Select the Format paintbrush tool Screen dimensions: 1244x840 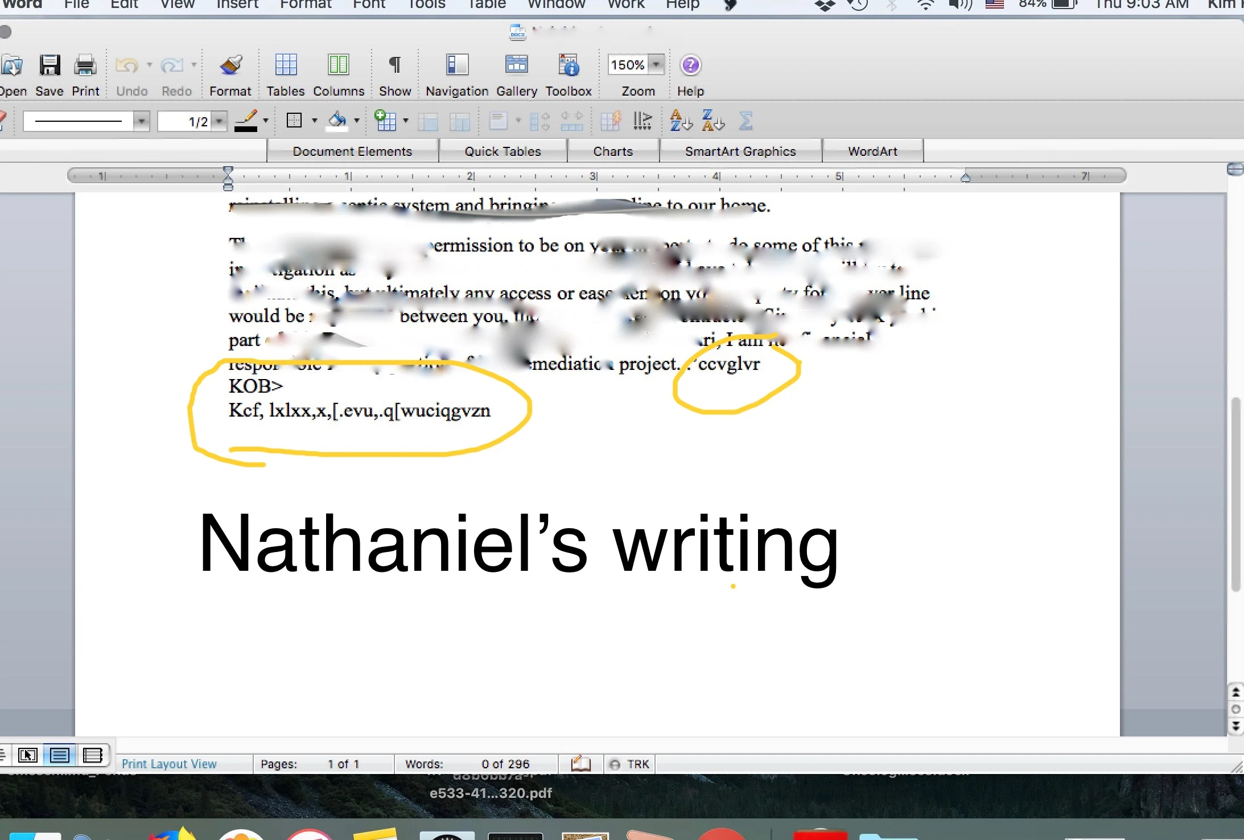pyautogui.click(x=230, y=65)
